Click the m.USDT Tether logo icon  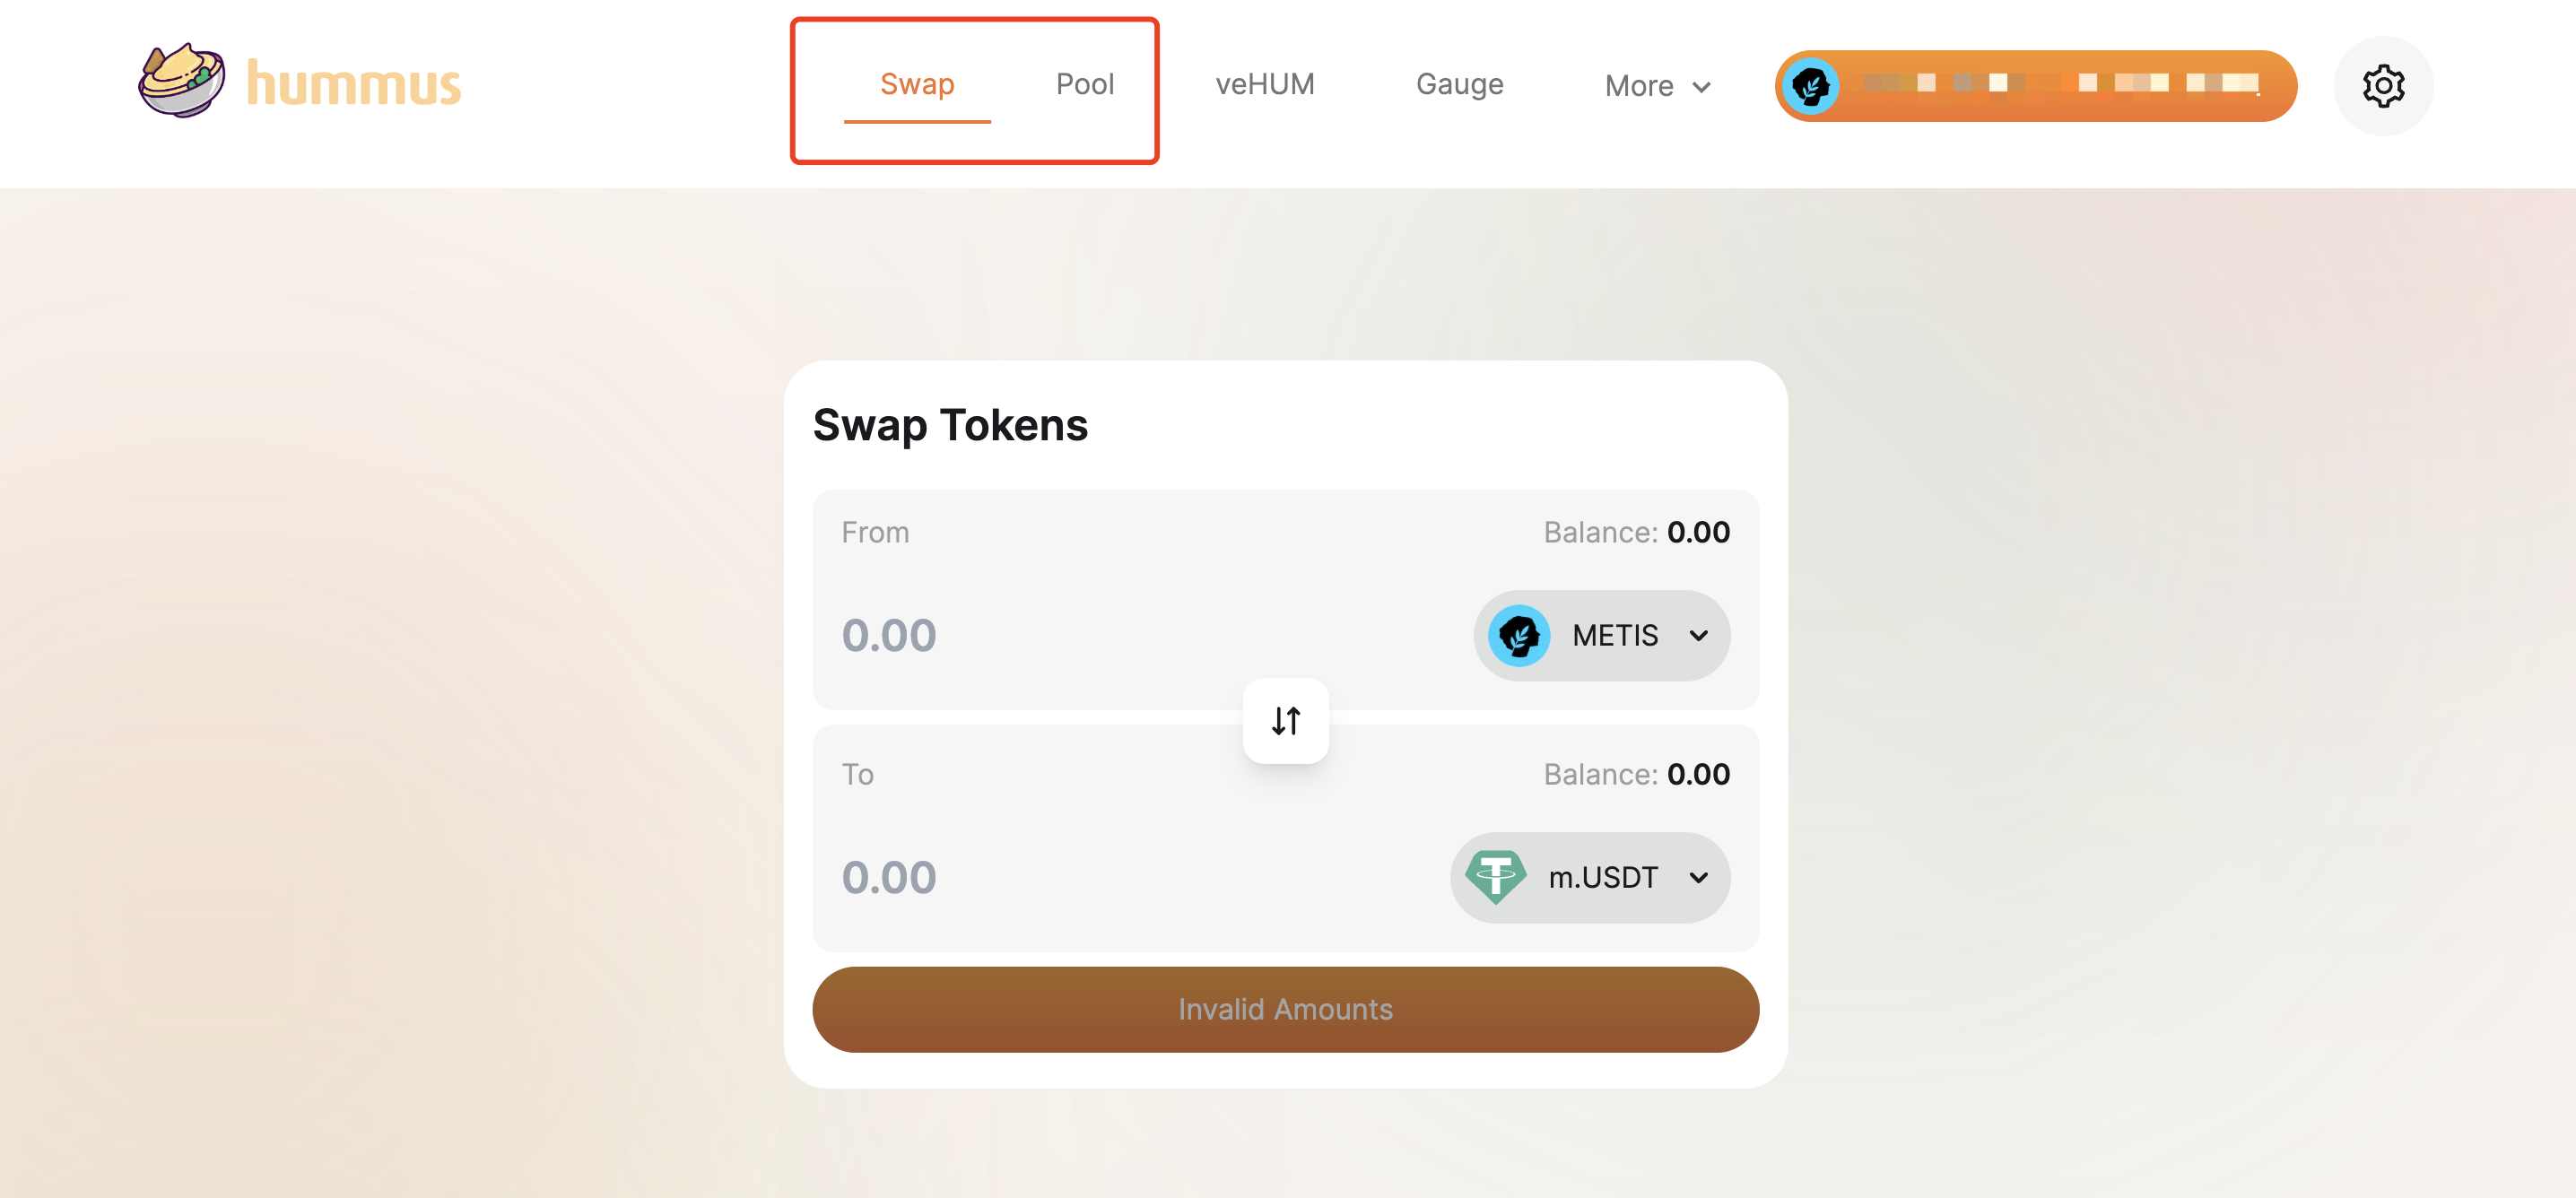pos(1495,877)
